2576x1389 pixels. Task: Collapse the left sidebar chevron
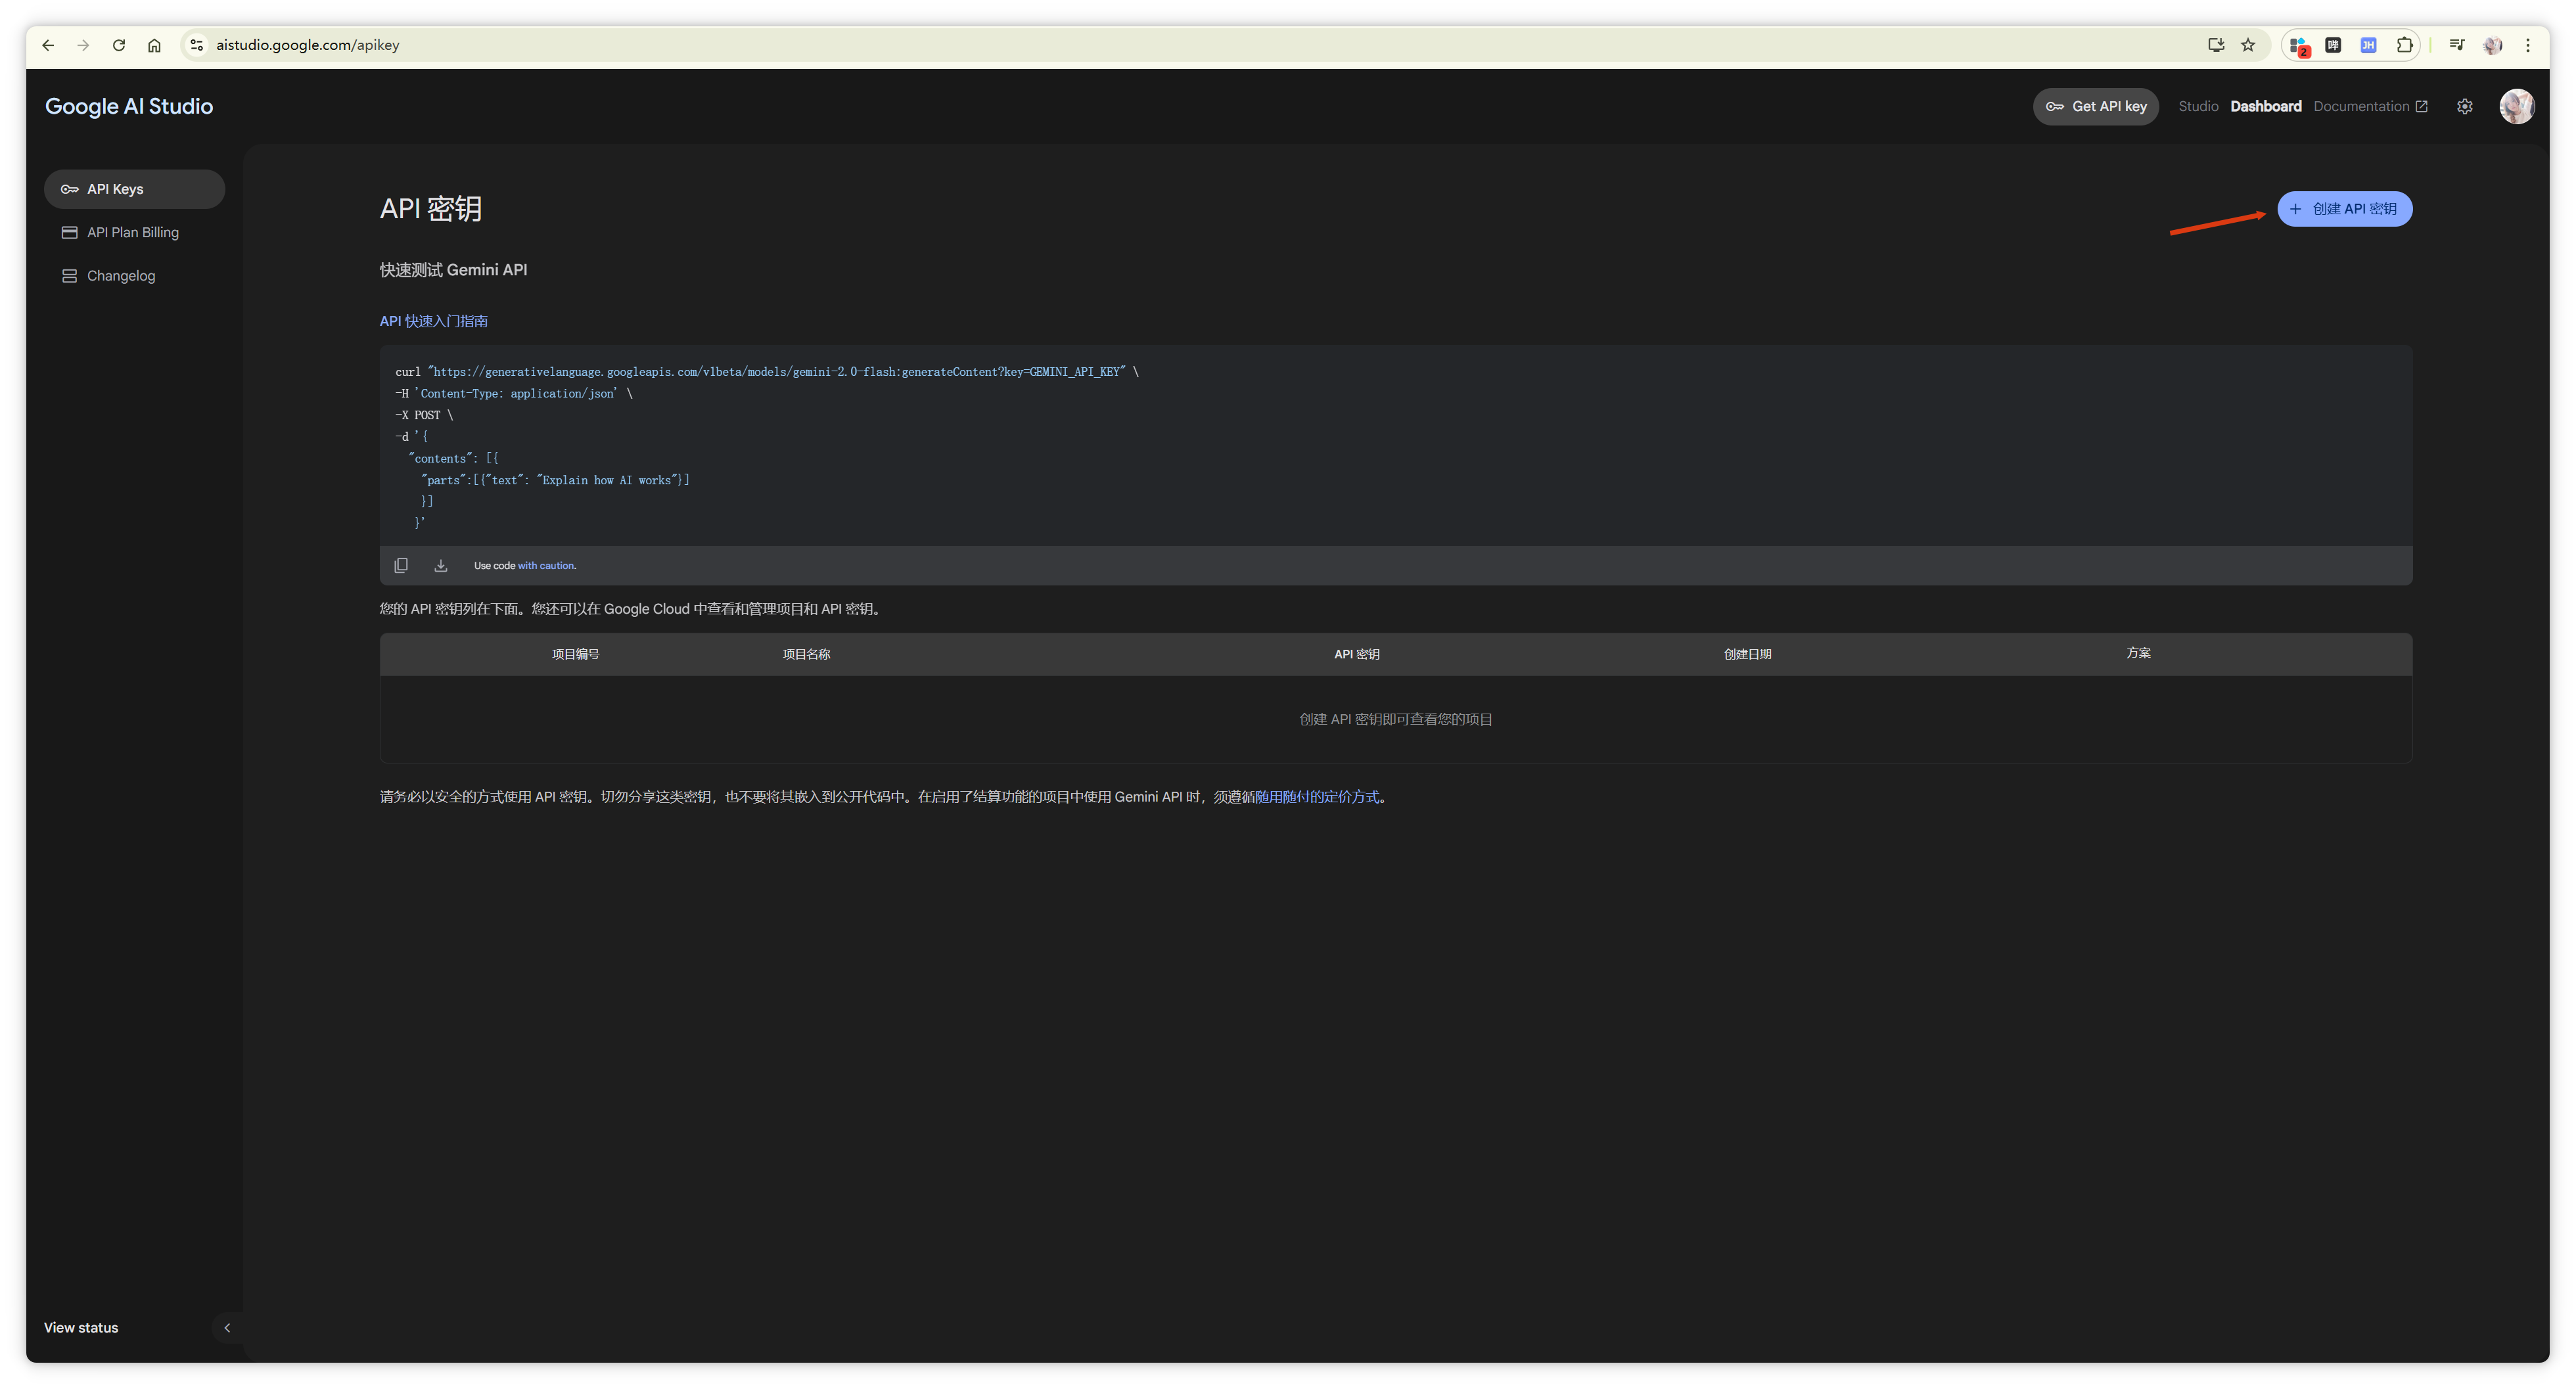227,1327
